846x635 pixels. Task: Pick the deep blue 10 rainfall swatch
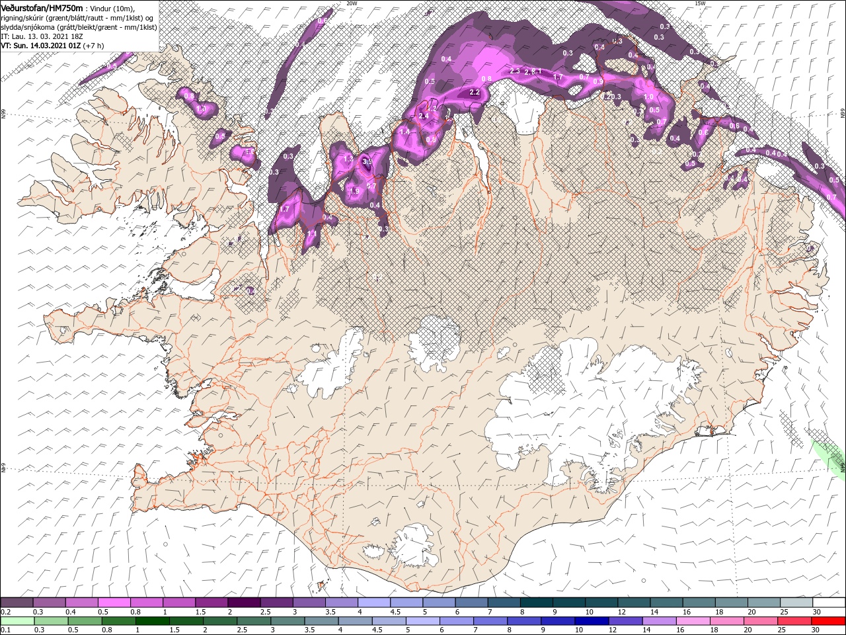coord(591,621)
